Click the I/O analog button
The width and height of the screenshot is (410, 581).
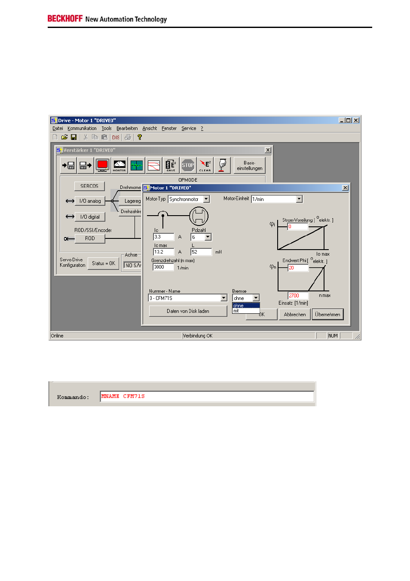(90, 201)
